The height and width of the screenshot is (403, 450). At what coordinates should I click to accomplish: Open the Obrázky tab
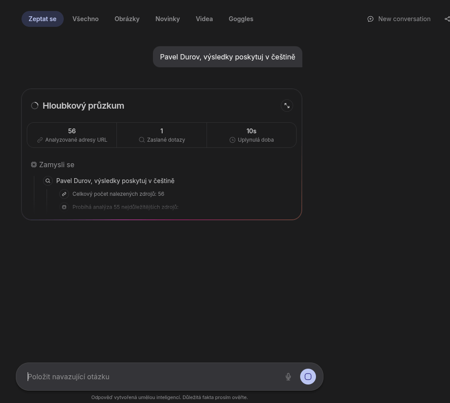point(127,19)
